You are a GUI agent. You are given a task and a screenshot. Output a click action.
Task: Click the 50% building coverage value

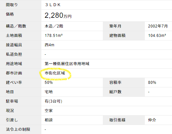[x=48, y=83]
